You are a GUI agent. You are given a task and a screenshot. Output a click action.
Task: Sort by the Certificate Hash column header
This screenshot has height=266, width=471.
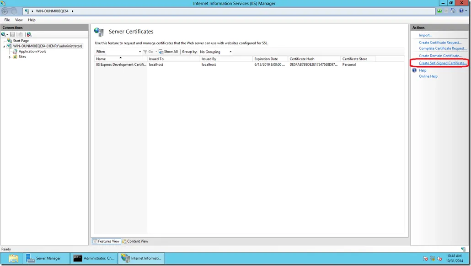click(314, 59)
